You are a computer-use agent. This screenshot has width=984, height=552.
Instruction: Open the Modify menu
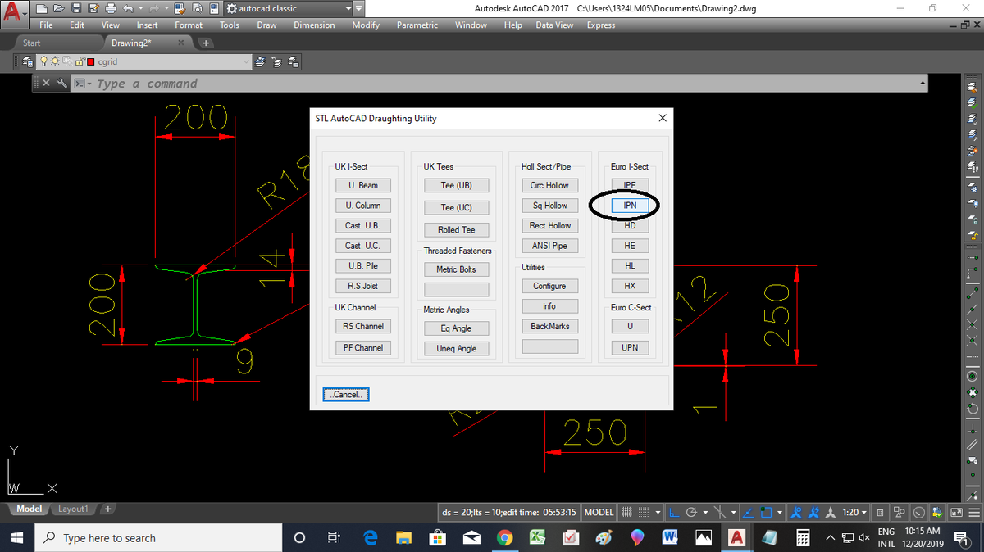click(x=366, y=25)
